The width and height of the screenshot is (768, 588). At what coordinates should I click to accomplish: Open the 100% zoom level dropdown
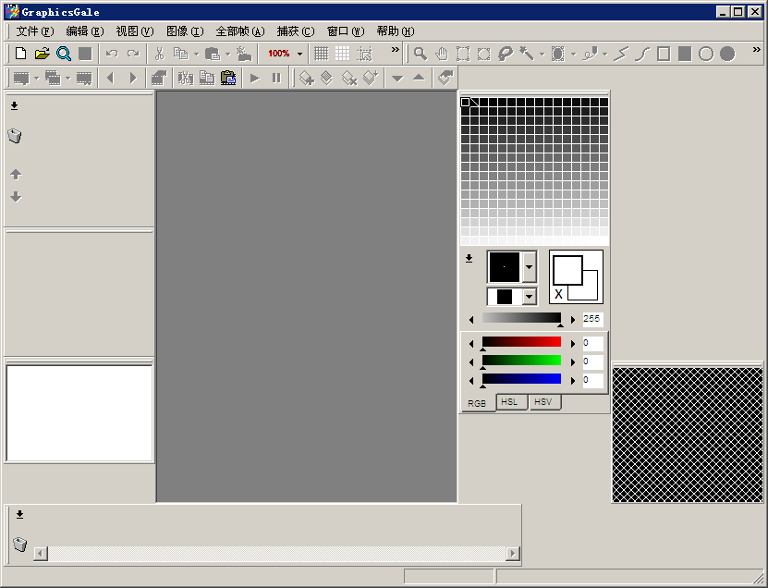pyautogui.click(x=298, y=53)
